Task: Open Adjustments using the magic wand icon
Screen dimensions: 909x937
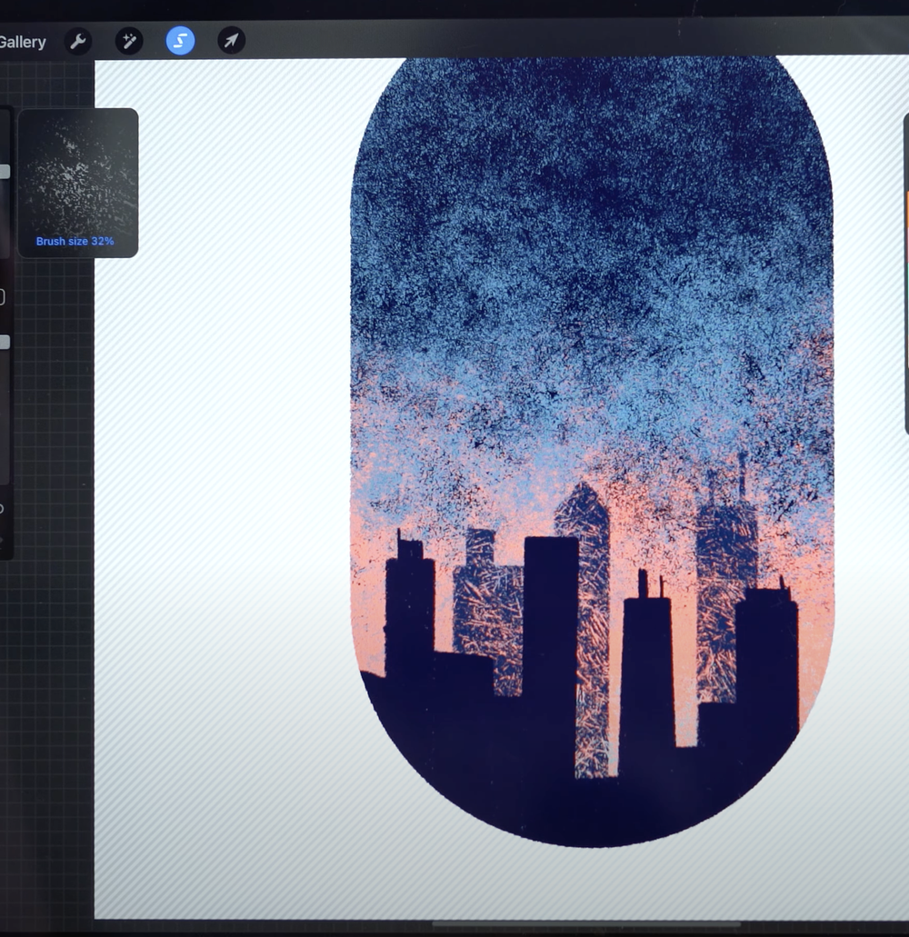Action: [x=128, y=42]
